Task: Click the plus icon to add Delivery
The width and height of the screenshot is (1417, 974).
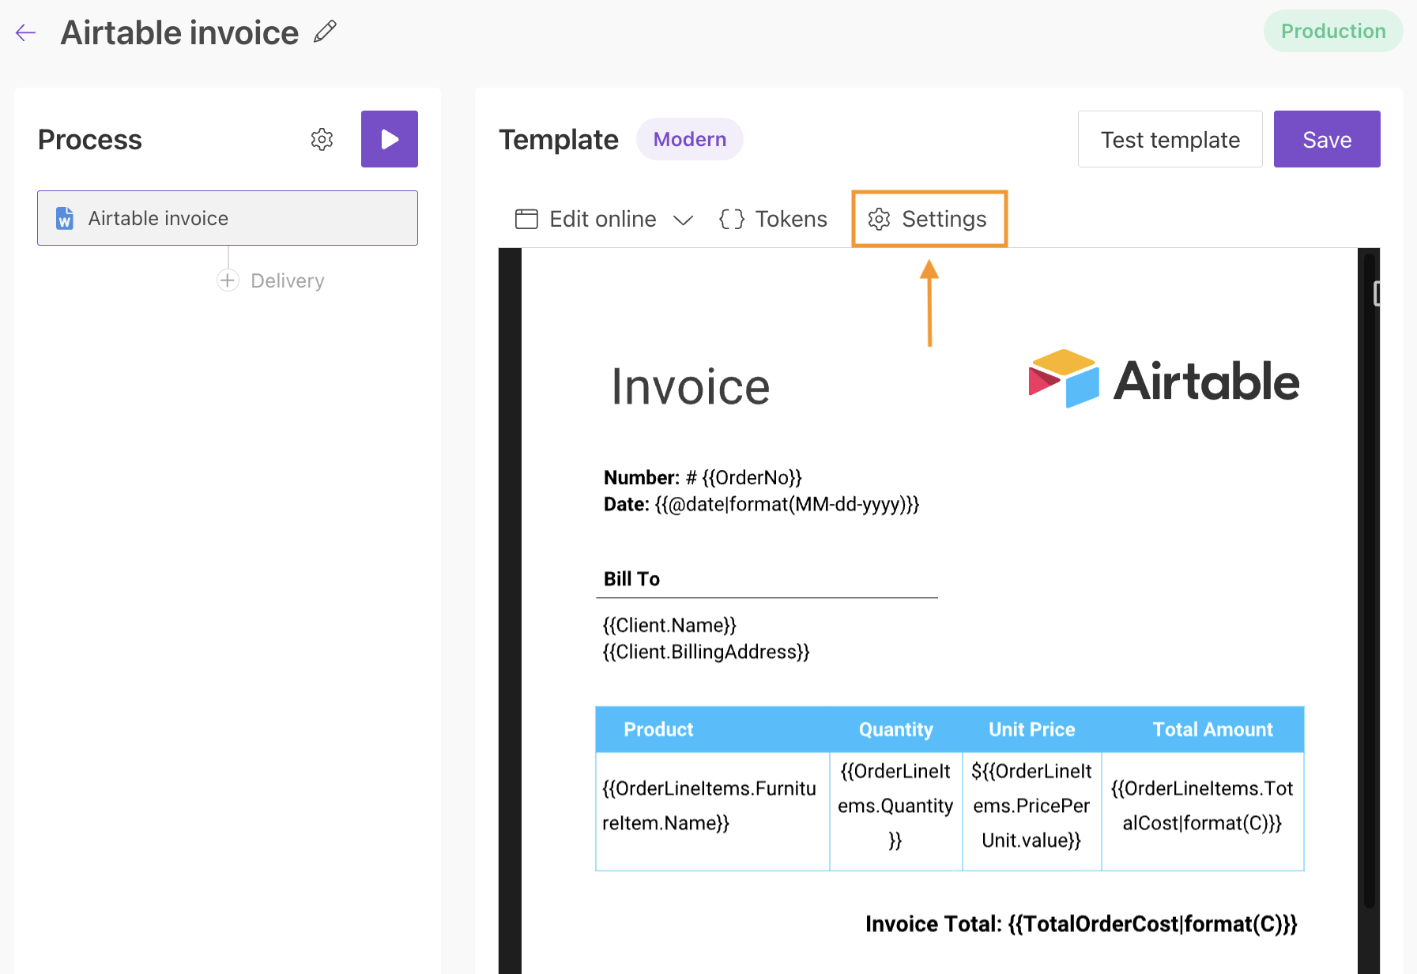Action: pyautogui.click(x=228, y=280)
